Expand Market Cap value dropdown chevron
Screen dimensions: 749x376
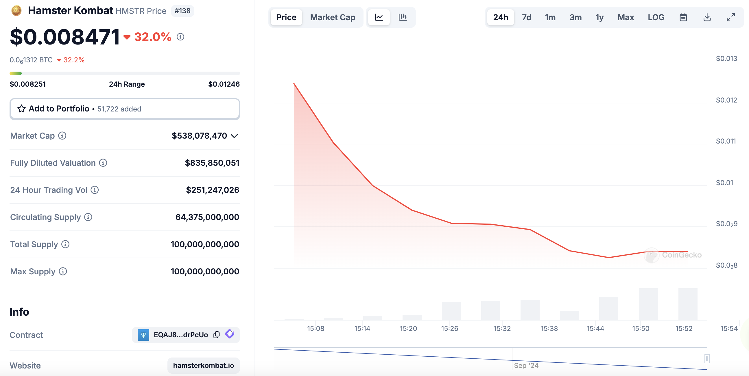click(234, 136)
